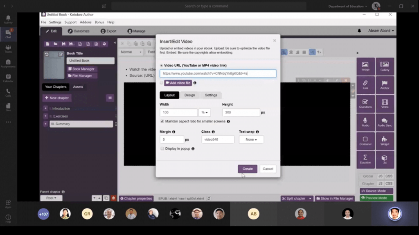Screen dimensions: 419x235
Task: Open the 3d insert tool
Action: point(385,160)
